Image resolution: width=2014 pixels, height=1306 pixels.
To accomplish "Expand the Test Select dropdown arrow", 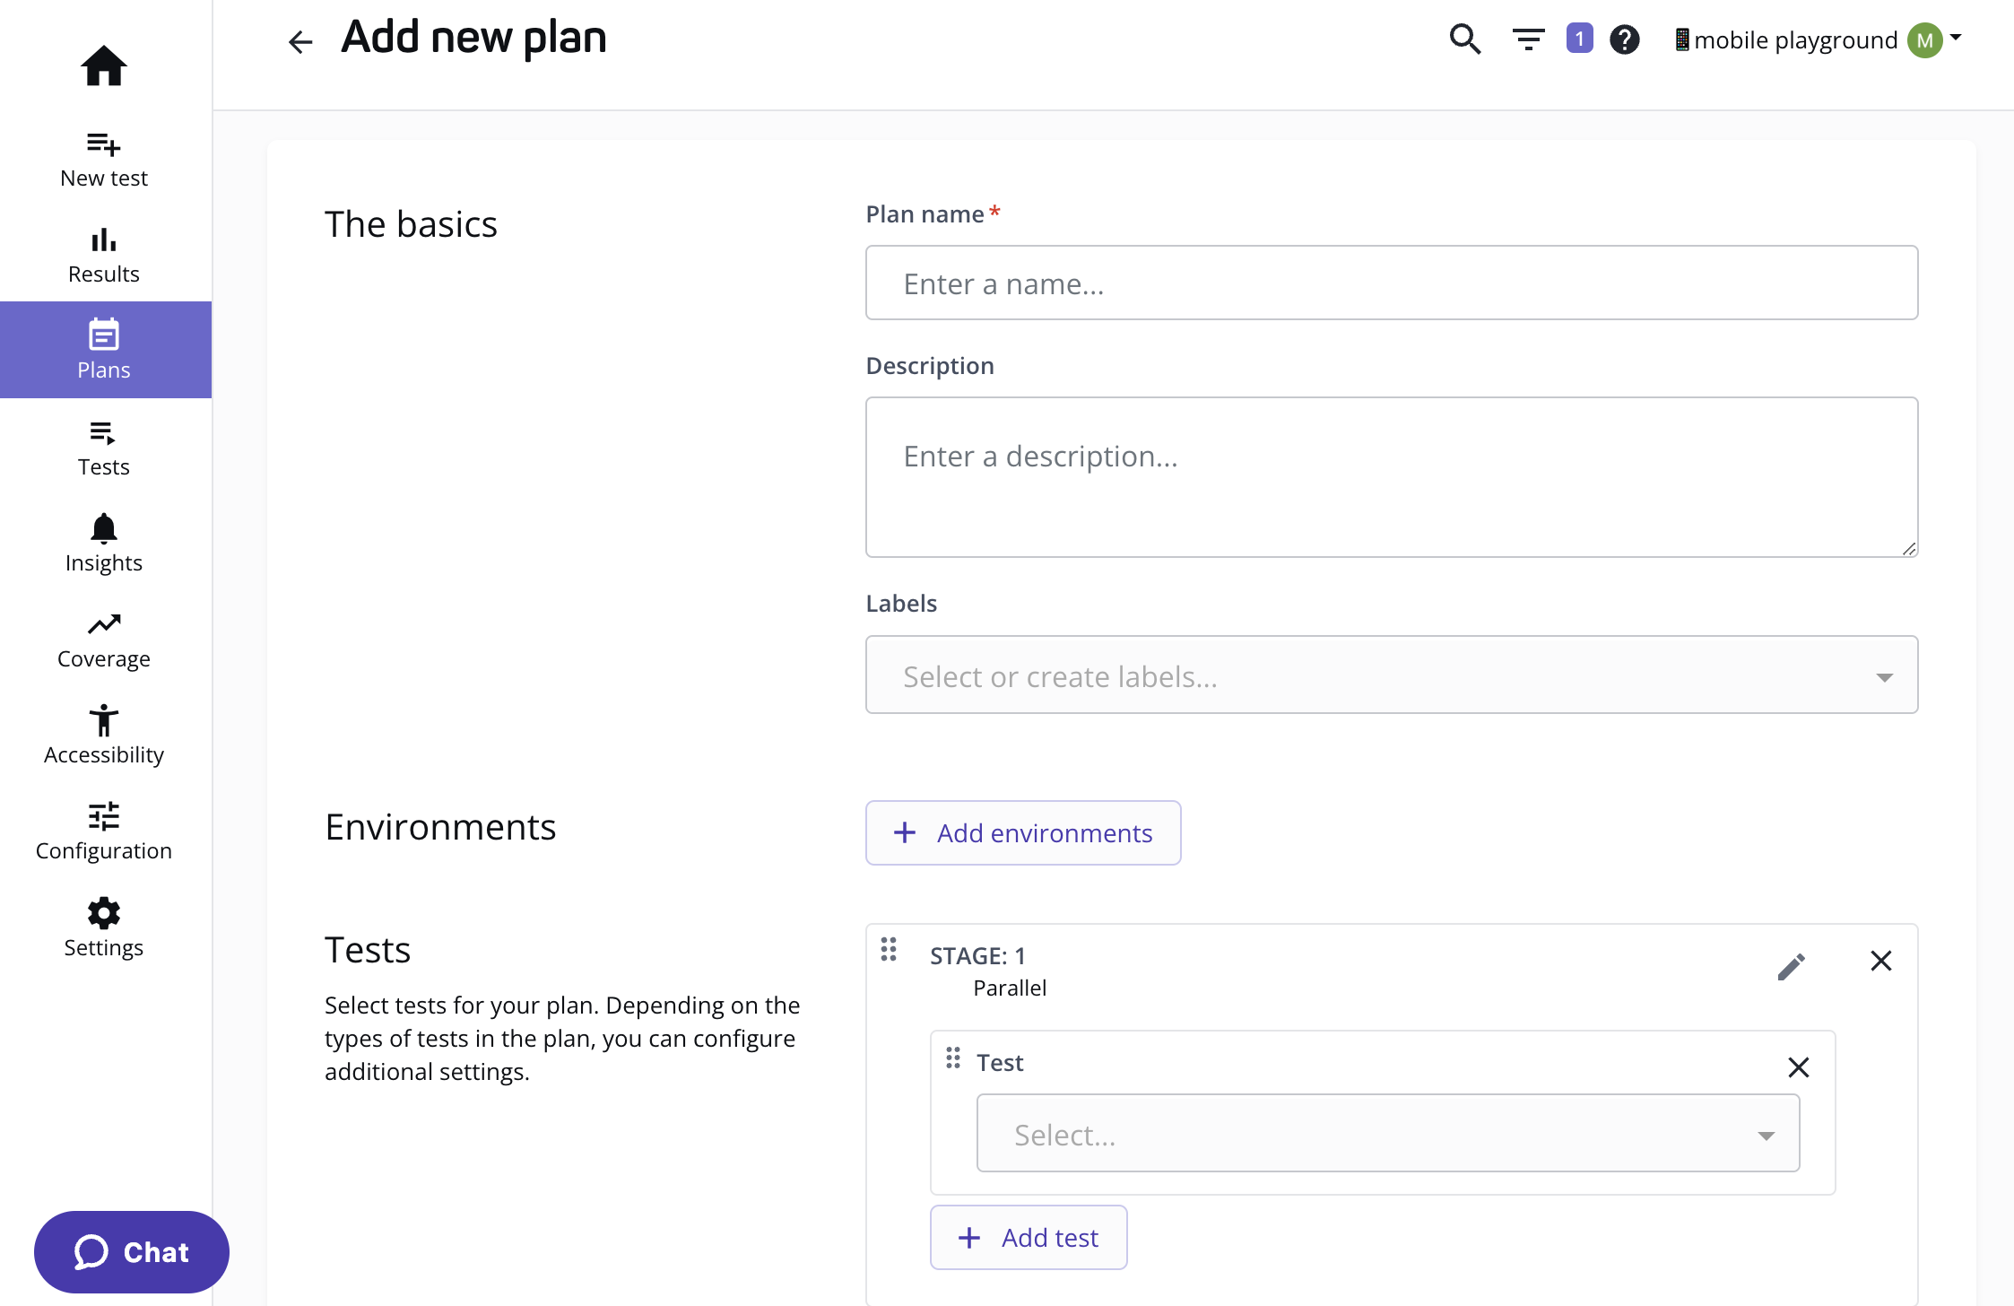I will (x=1767, y=1136).
